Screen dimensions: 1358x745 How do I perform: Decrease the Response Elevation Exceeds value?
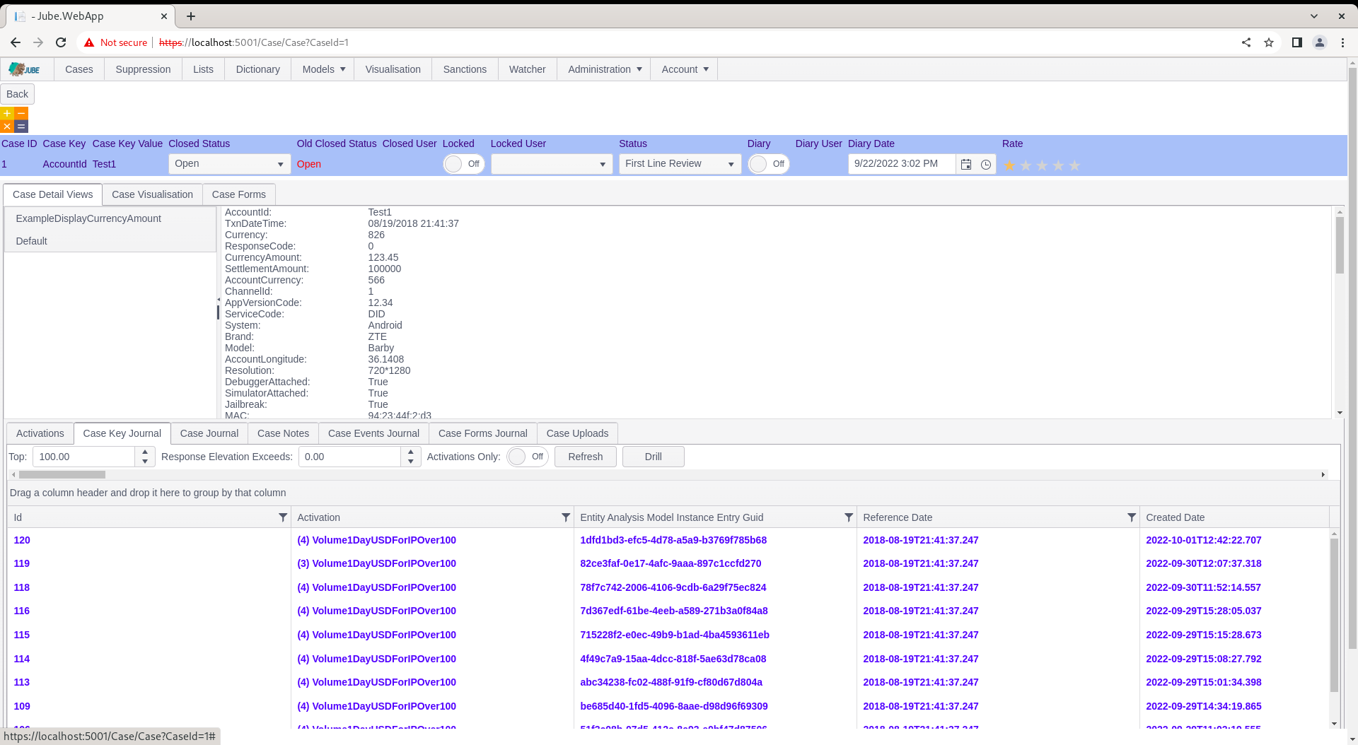click(x=411, y=462)
